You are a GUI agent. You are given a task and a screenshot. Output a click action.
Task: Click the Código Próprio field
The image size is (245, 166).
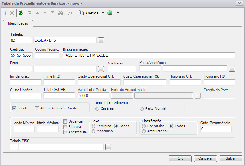tap(47, 55)
